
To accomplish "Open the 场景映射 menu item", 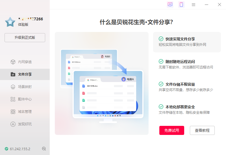I will click(x=25, y=87).
